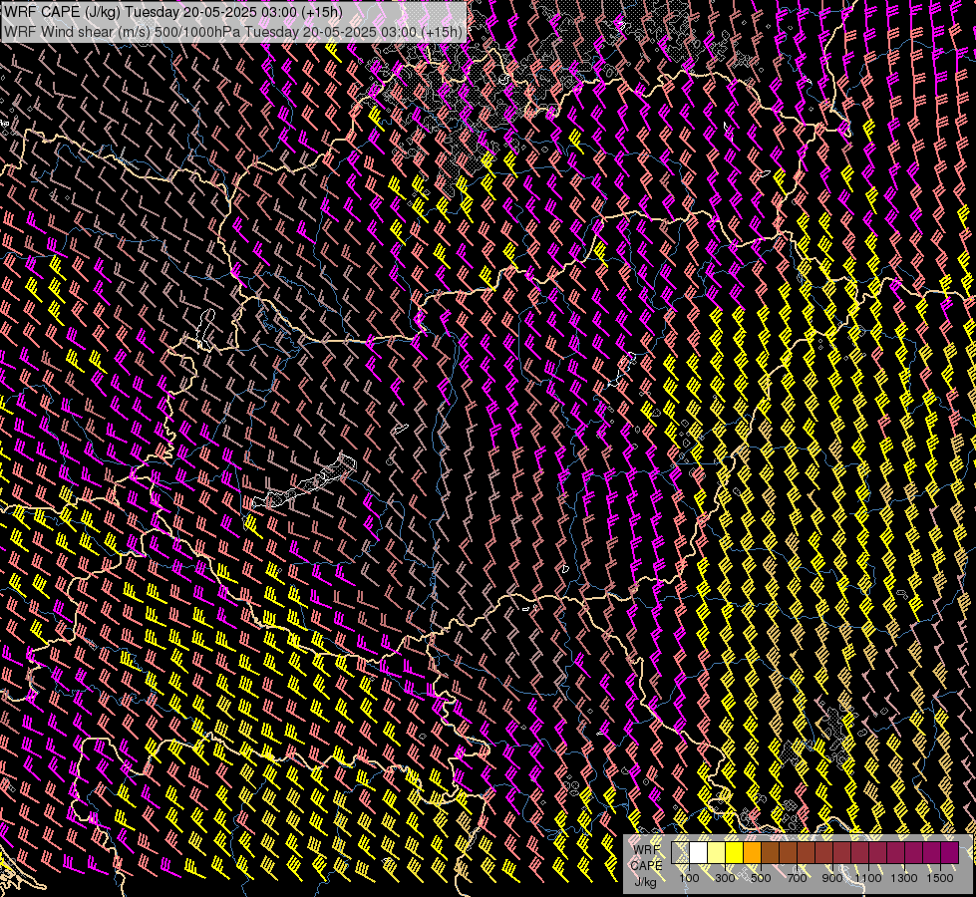Viewport: 976px width, 897px height.
Task: Click the WRF CAPE (J/kg) title line
Action: click(173, 12)
